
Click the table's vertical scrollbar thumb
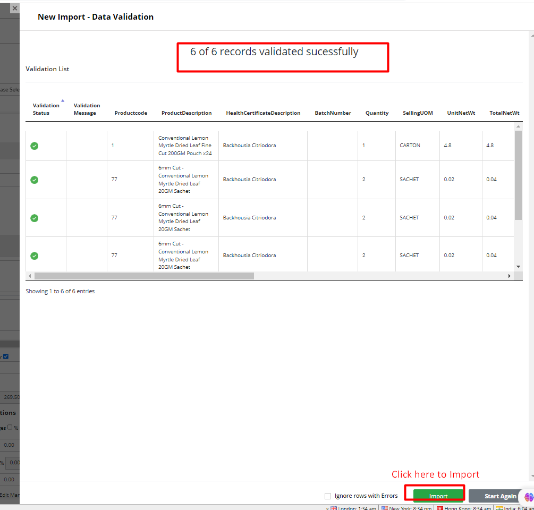518,175
